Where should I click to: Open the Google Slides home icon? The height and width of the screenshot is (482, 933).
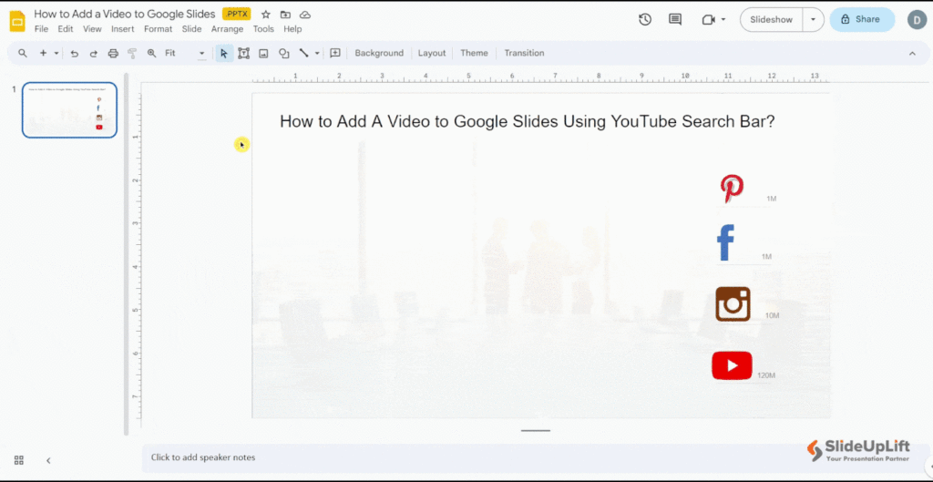tap(17, 21)
